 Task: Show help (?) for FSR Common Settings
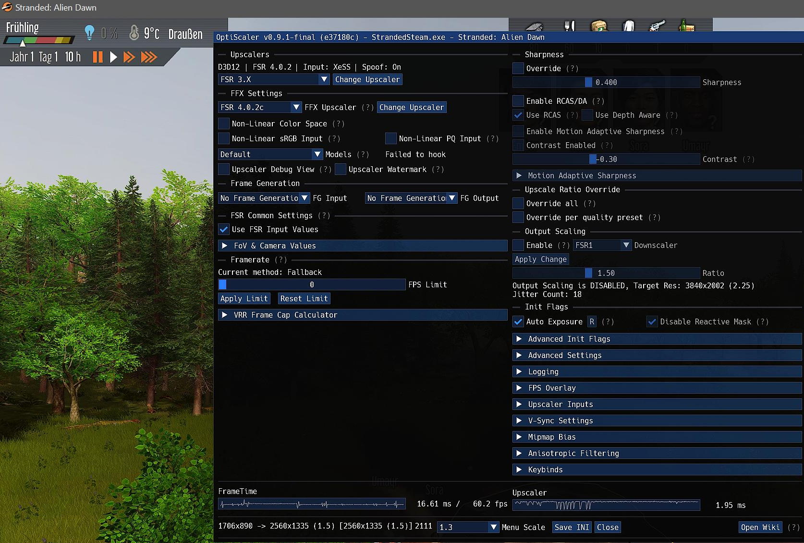pyautogui.click(x=324, y=215)
